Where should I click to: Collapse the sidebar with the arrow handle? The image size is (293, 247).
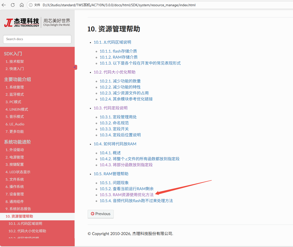[75, 67]
